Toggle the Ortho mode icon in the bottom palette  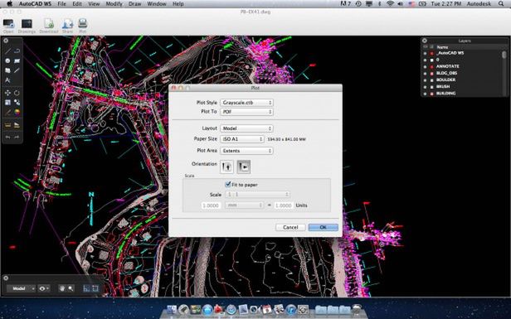[86, 288]
